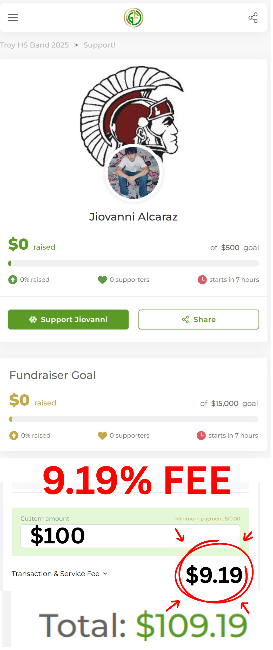Click the Jiovanni Alcaraz name heading

(x=134, y=217)
